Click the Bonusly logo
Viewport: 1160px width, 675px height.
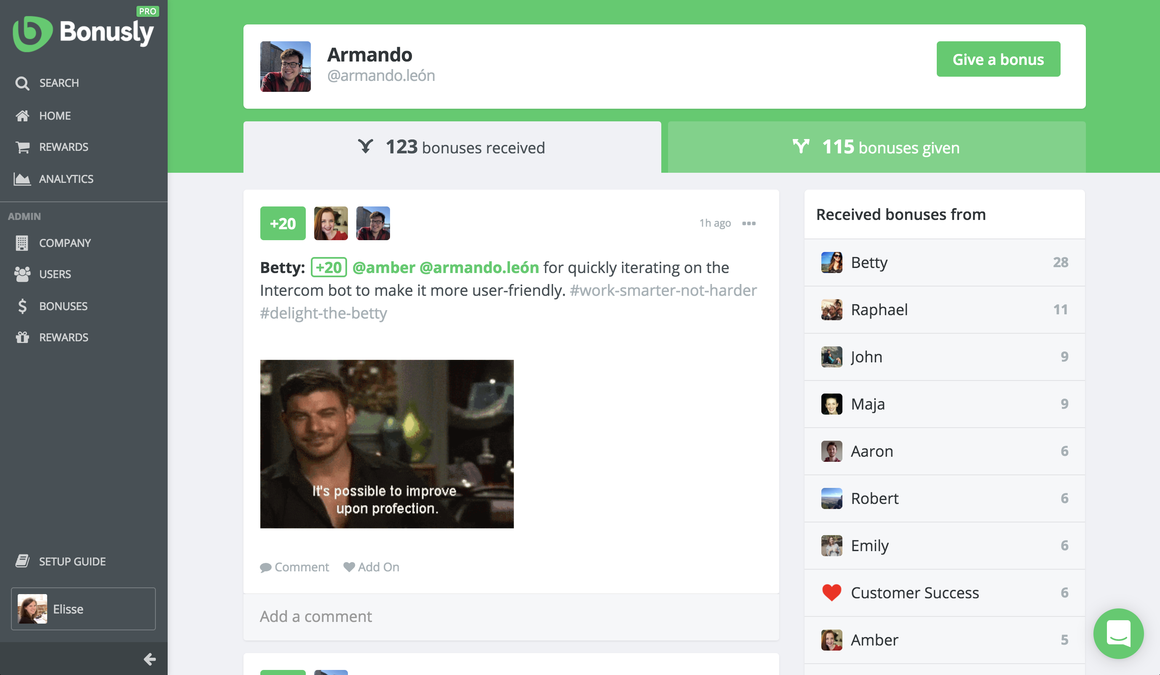pyautogui.click(x=83, y=33)
